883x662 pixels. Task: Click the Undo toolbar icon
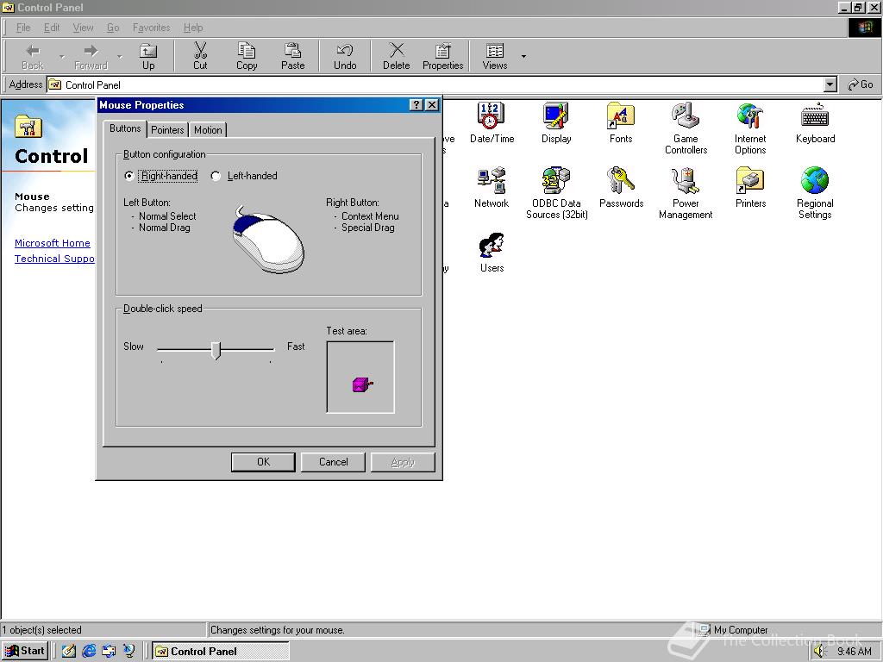point(345,56)
